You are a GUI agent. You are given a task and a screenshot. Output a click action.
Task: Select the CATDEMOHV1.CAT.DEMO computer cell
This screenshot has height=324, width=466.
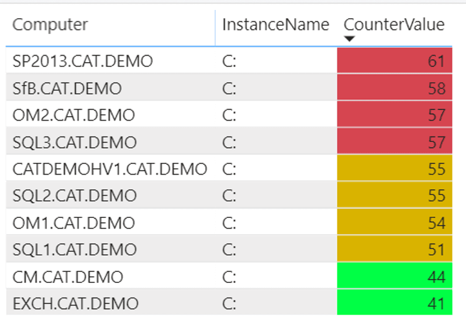point(110,169)
